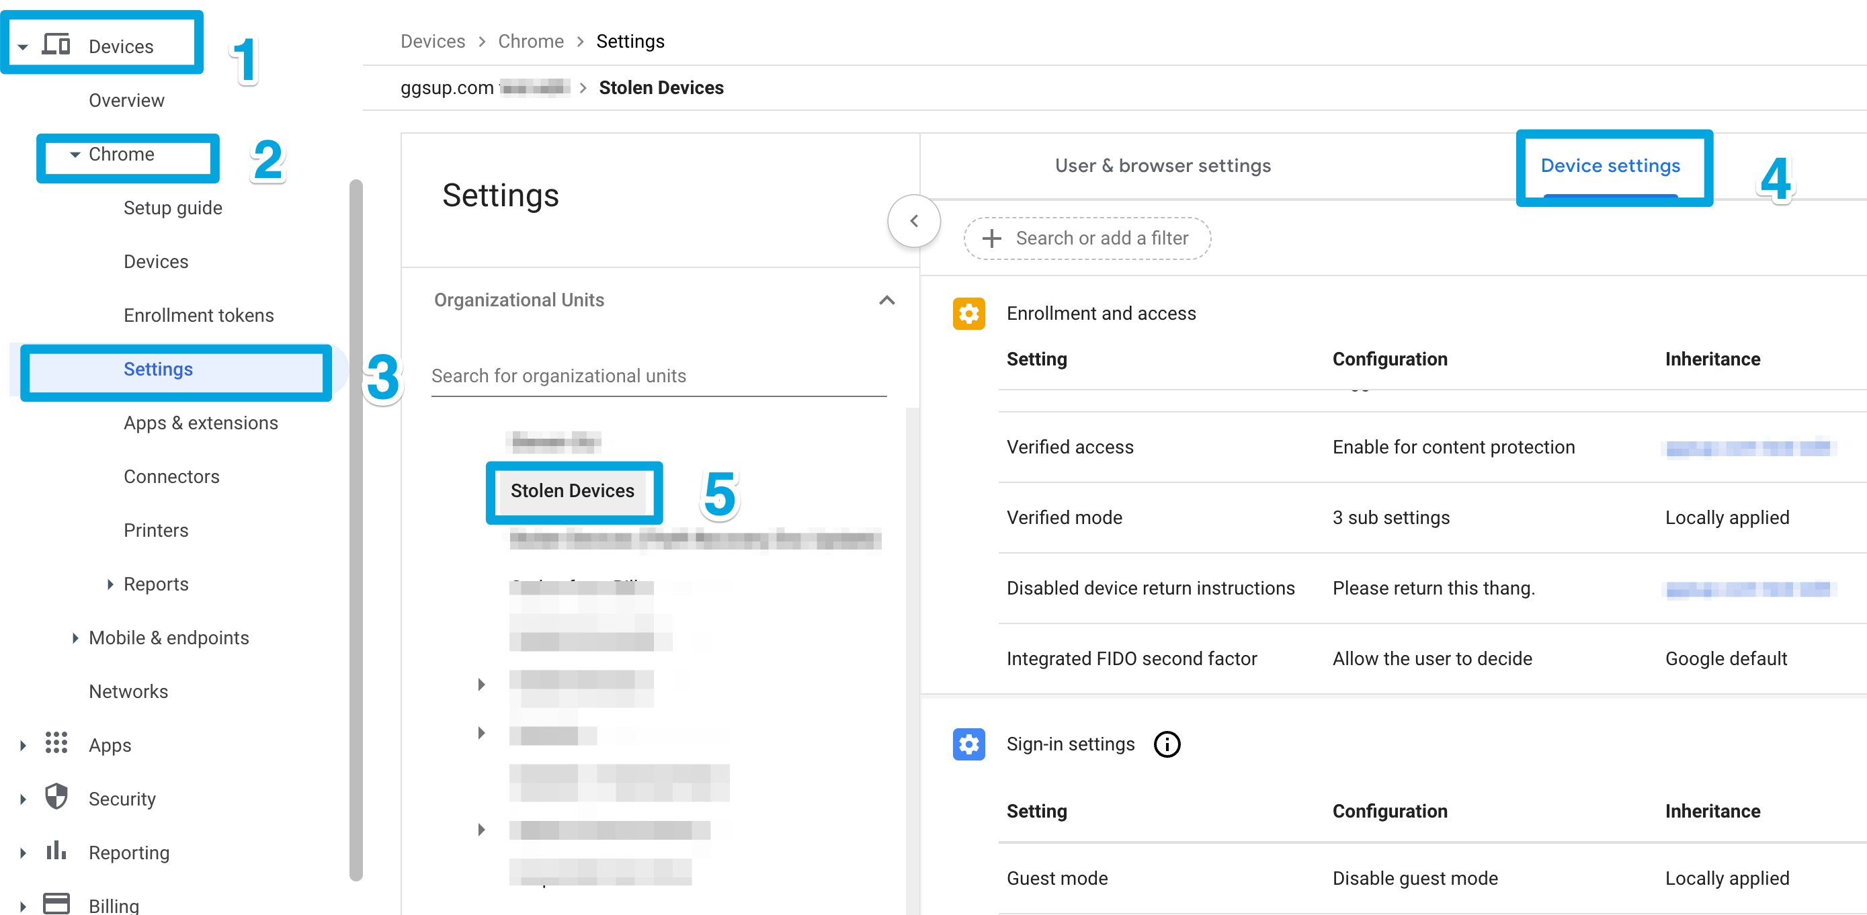Open the Networks page
The height and width of the screenshot is (915, 1867).
point(128,691)
